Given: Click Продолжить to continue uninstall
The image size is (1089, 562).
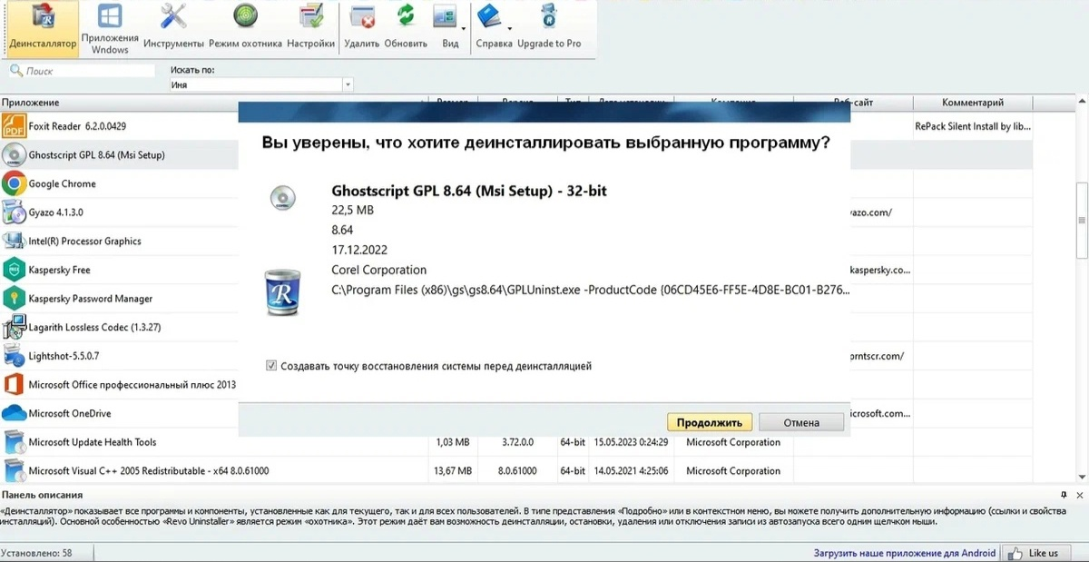Looking at the screenshot, I should coord(710,422).
